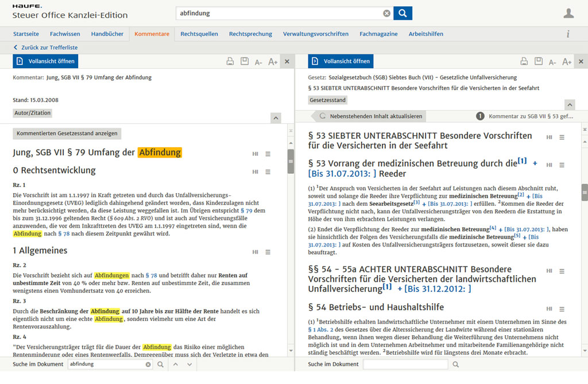Click the blue search magnifier button
588x384 pixels.
[x=403, y=13]
